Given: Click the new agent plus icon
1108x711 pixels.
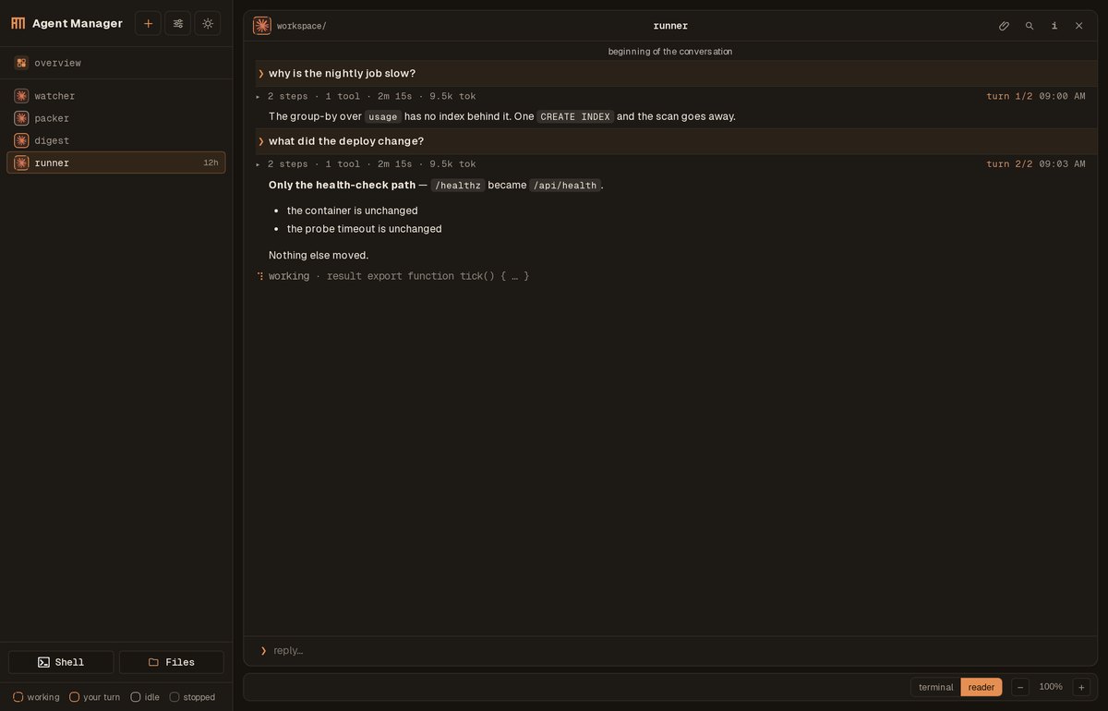Looking at the screenshot, I should (148, 23).
